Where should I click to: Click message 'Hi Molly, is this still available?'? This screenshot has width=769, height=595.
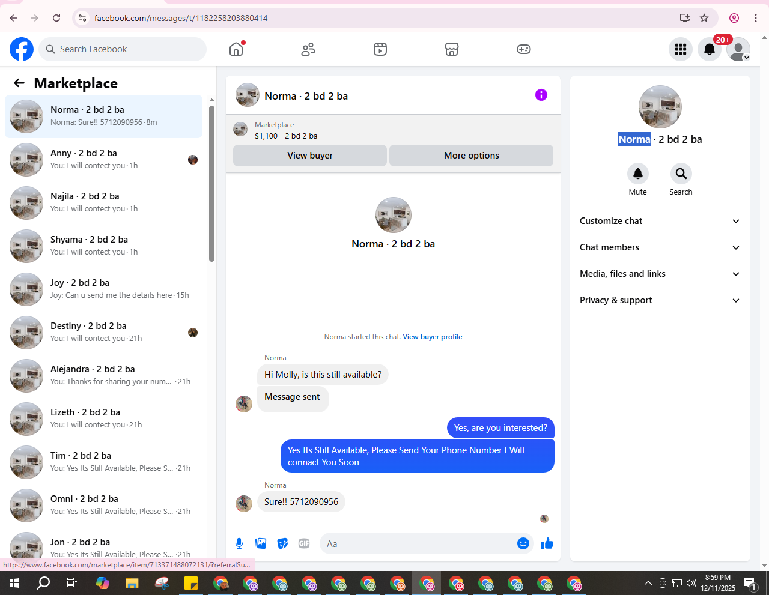[x=323, y=375]
